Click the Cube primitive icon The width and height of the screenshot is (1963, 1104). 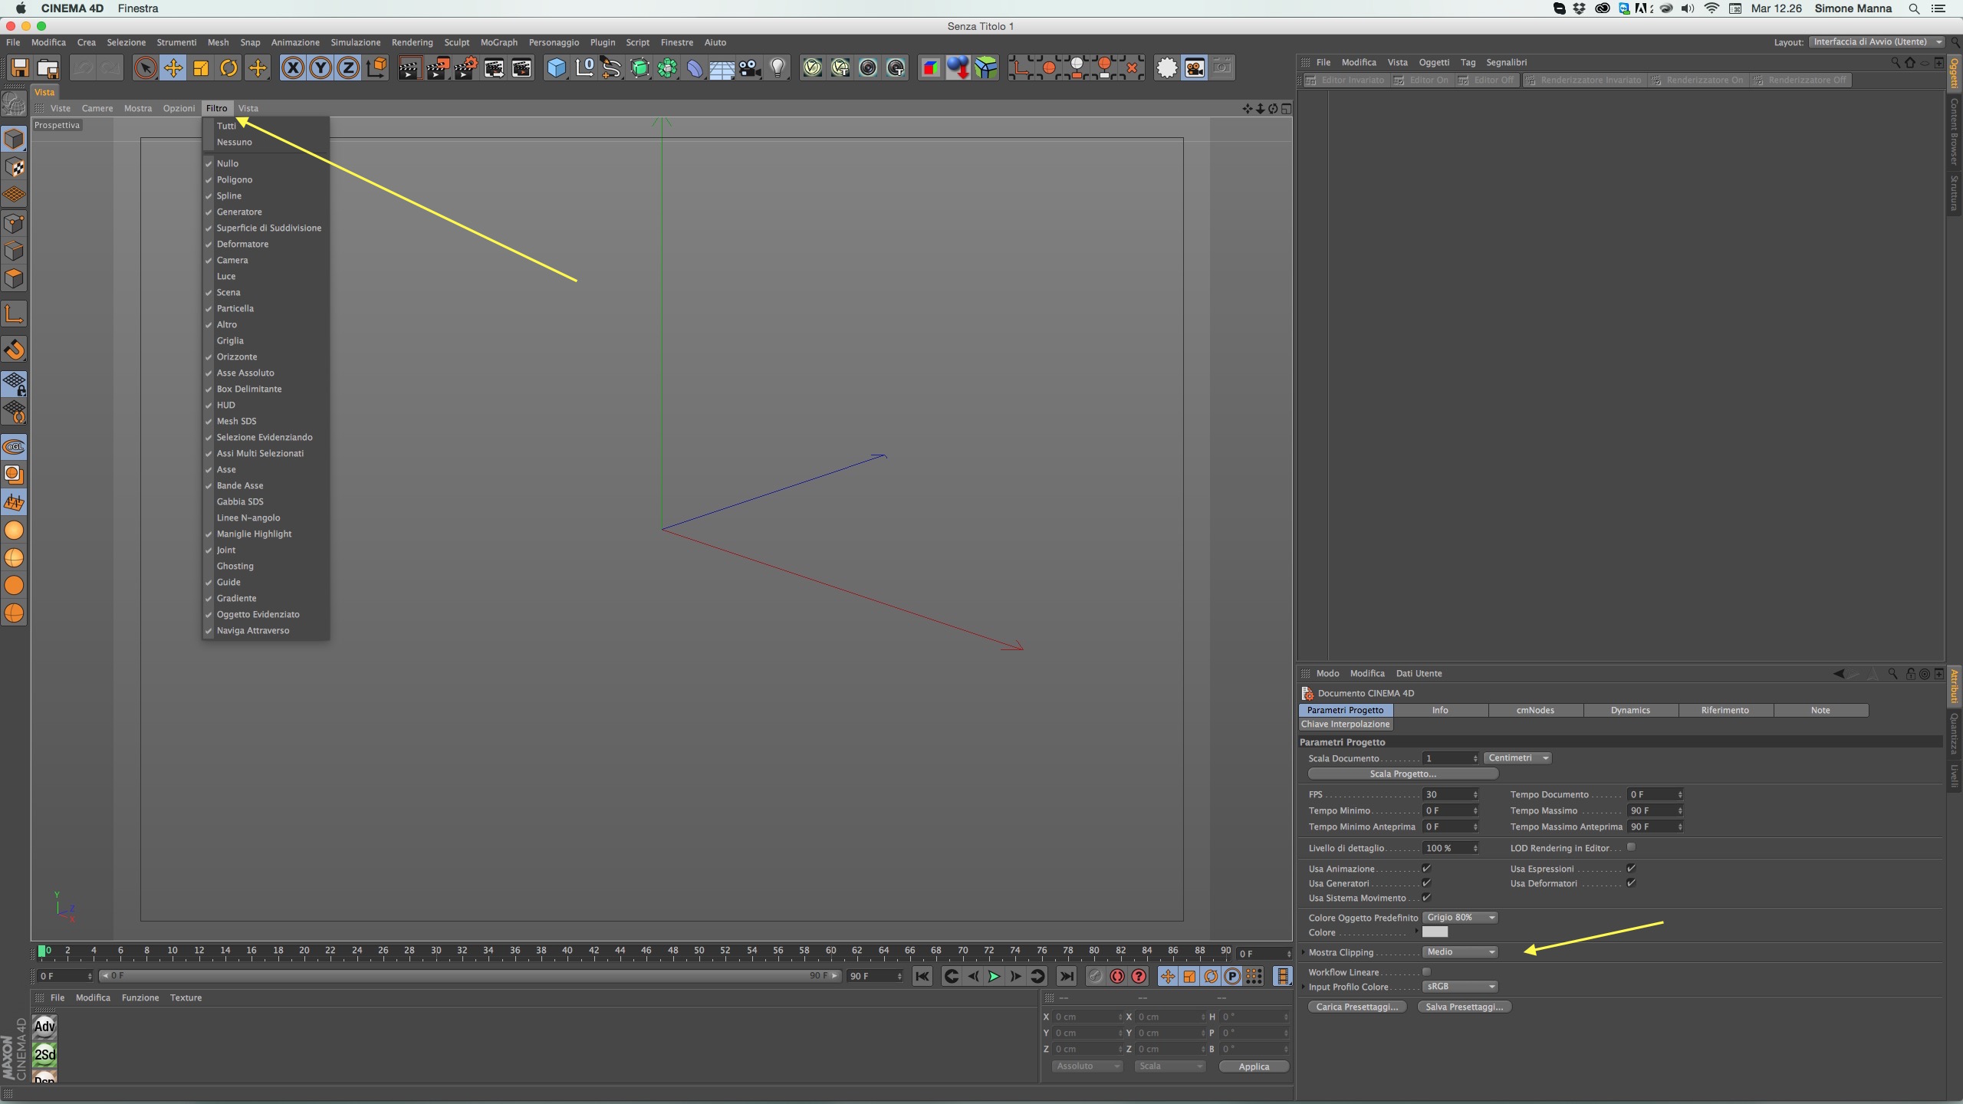pos(556,68)
